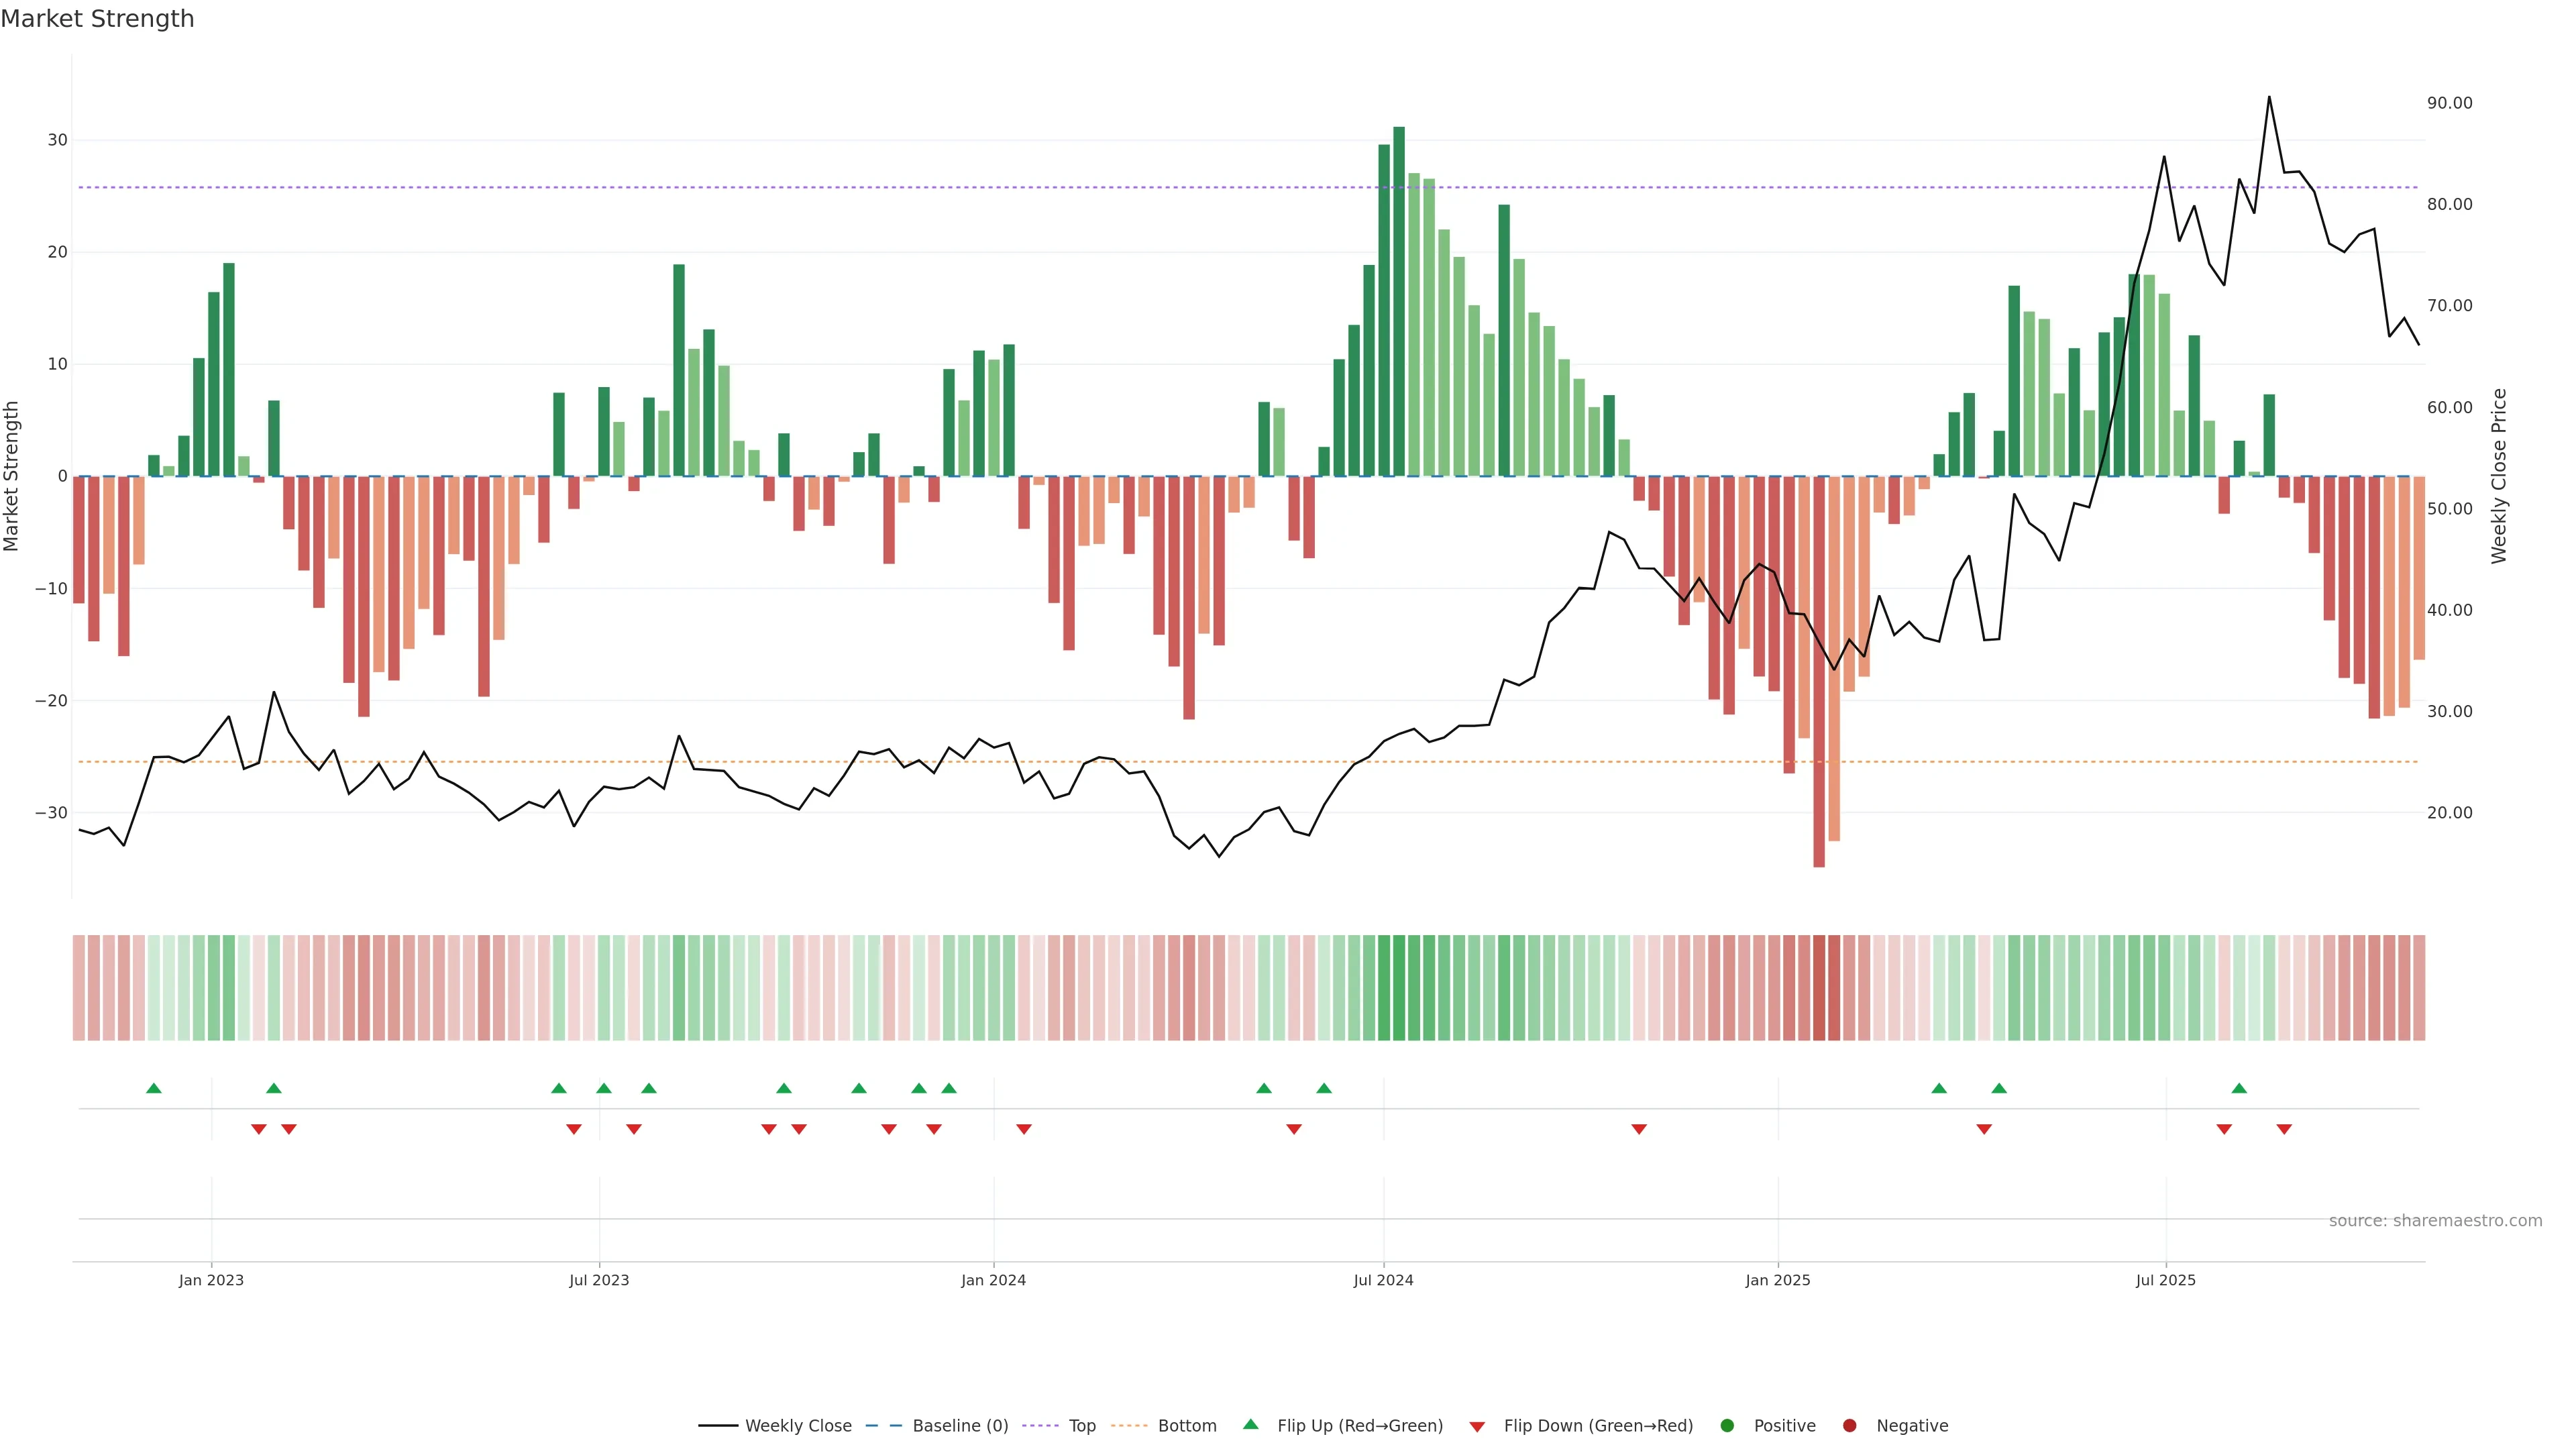Click the last green flip-up triangle marker
This screenshot has height=1449, width=2576.
2239,1088
